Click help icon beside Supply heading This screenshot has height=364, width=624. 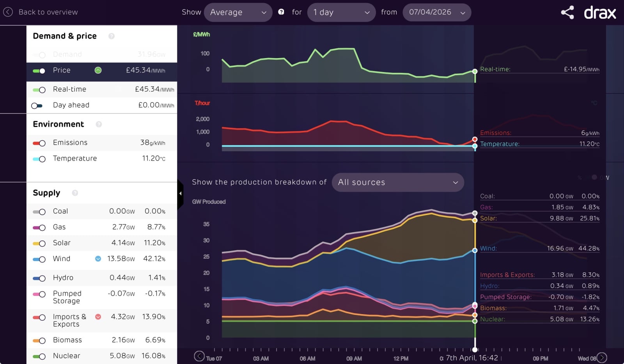click(75, 193)
